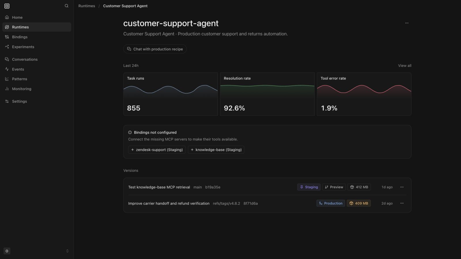Add the zendesk-support (Staging) binding
Viewport: 461px width, 259px height.
tap(157, 150)
